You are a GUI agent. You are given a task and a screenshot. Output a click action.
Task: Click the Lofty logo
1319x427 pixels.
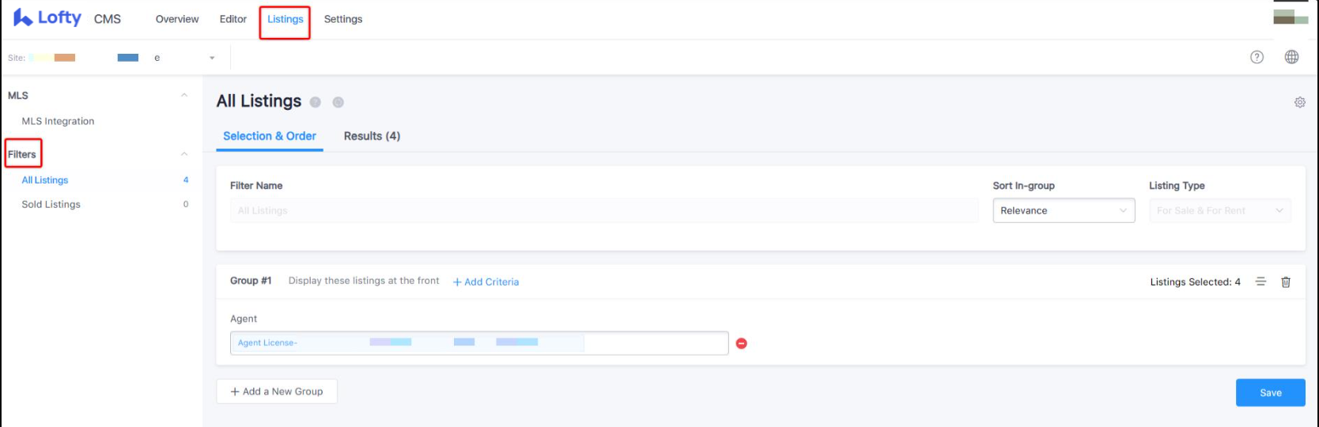point(47,17)
